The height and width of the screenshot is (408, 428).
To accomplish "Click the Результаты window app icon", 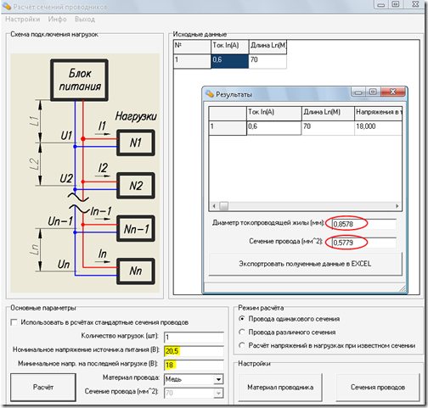I will pyautogui.click(x=210, y=94).
